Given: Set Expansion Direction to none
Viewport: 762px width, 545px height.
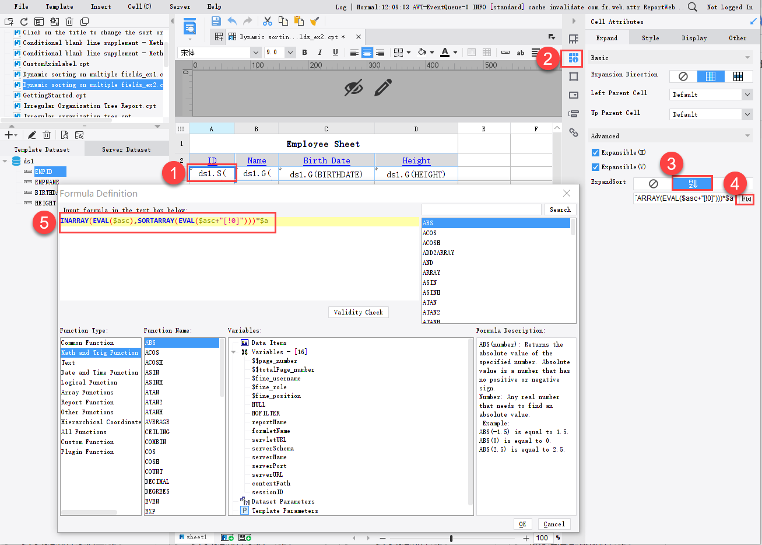Looking at the screenshot, I should (683, 76).
